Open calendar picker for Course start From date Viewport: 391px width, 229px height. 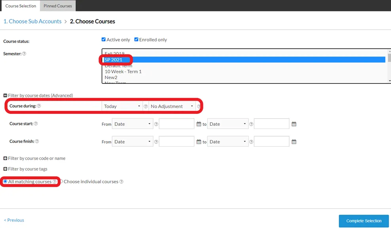(x=199, y=124)
